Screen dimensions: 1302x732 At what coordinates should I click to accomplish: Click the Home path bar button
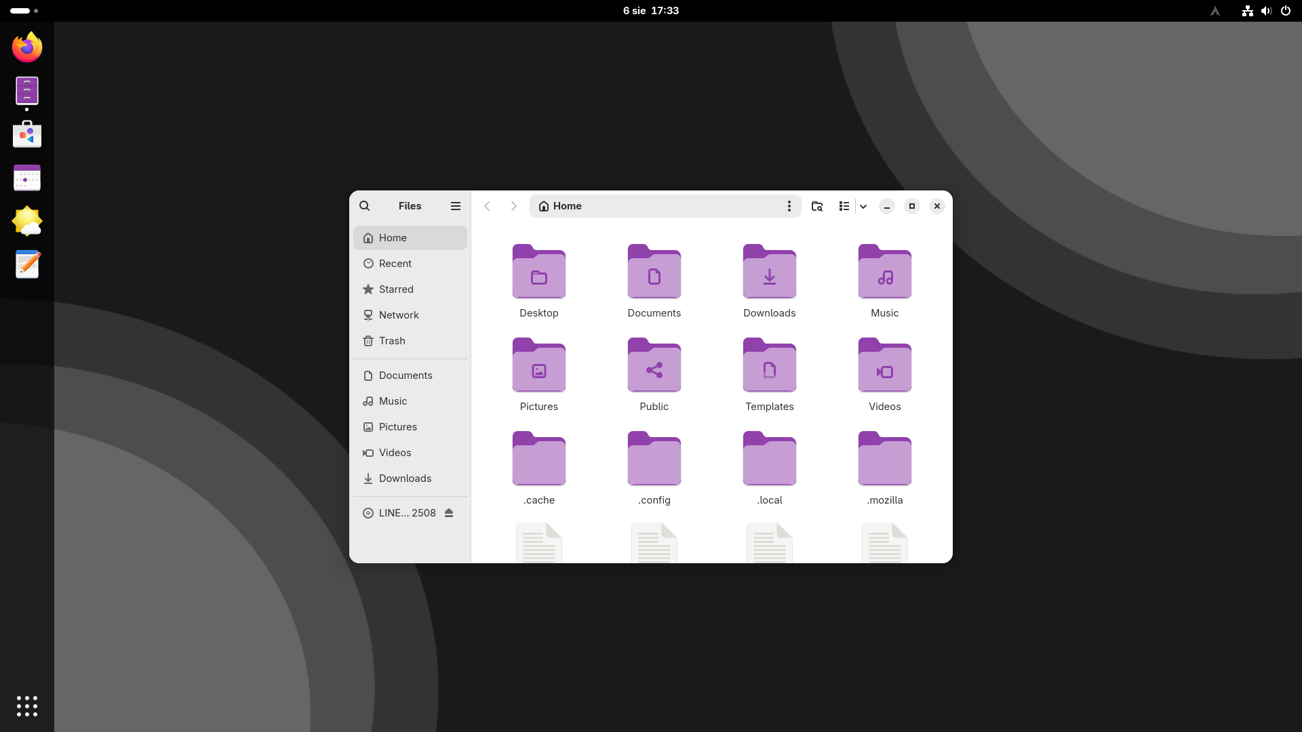point(561,206)
